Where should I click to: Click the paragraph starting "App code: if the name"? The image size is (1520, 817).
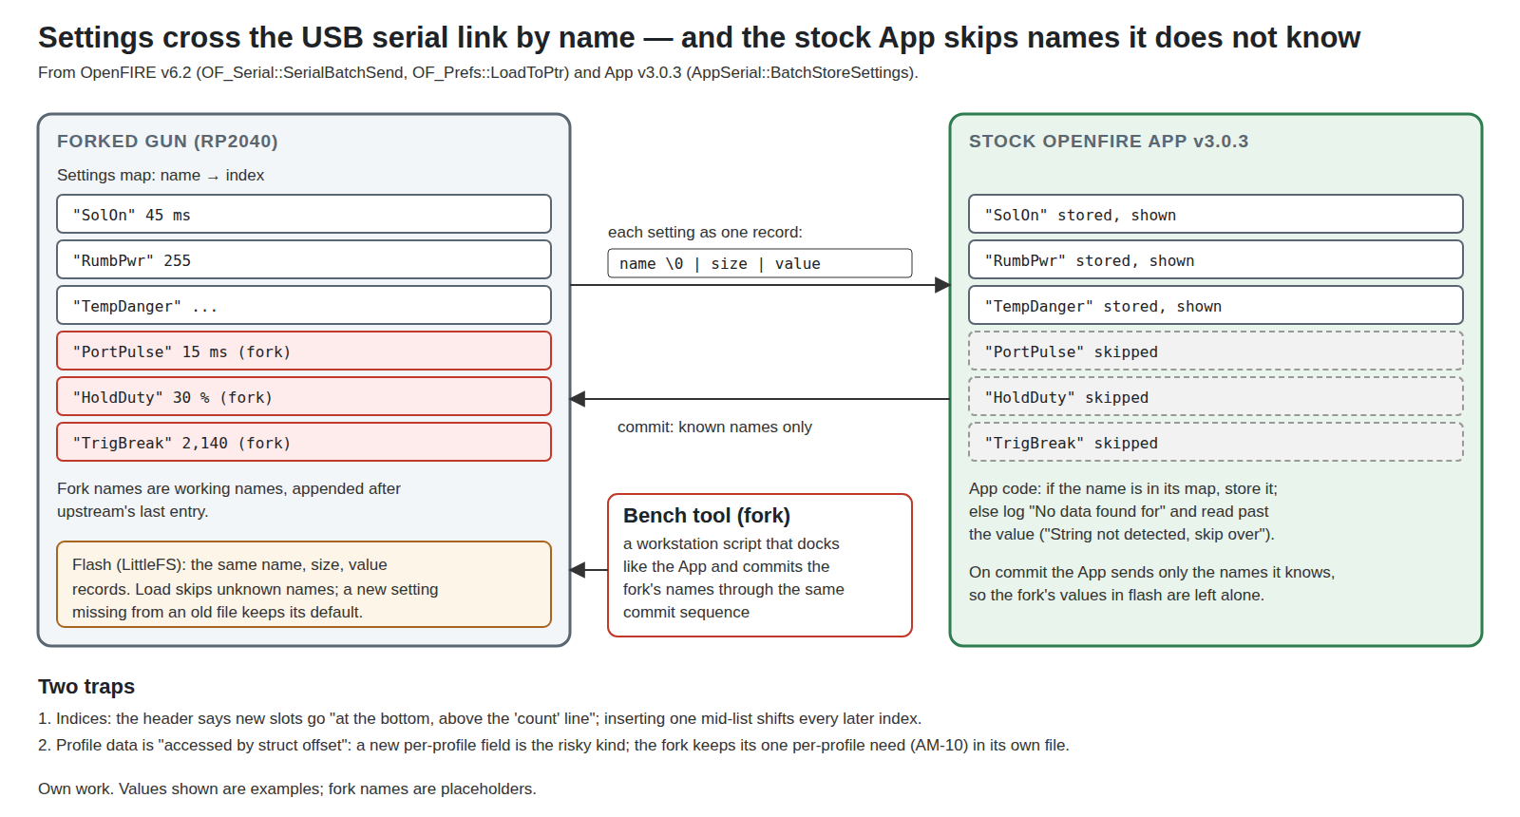coord(1124,511)
